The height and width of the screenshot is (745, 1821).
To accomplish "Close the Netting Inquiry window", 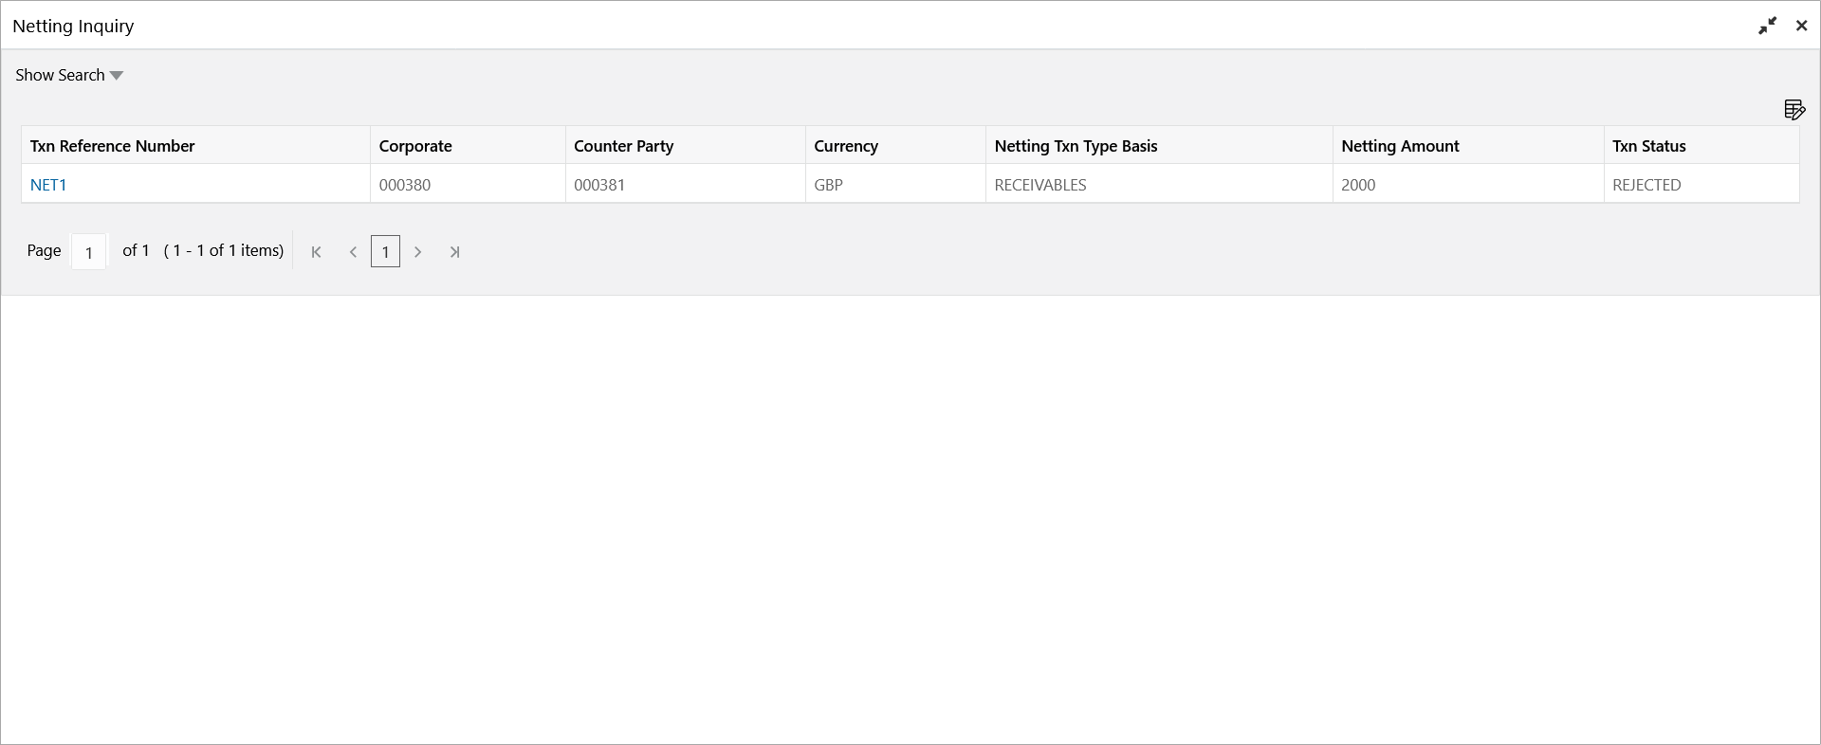I will tap(1801, 27).
